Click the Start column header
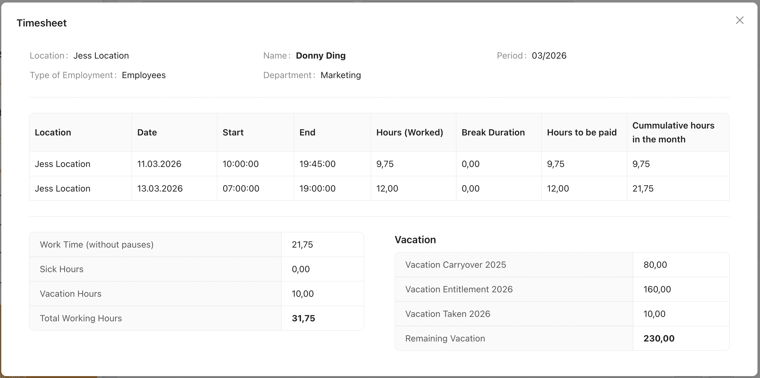This screenshot has height=378, width=760. pyautogui.click(x=233, y=133)
